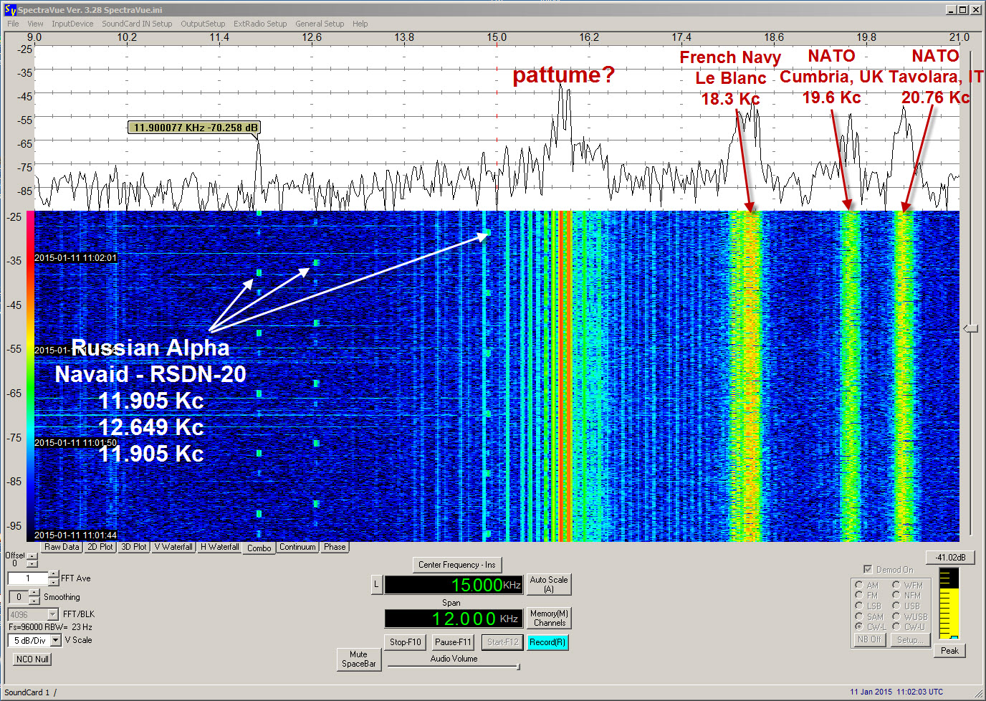Click the cyan Record(R) button
The height and width of the screenshot is (701, 986).
(547, 642)
